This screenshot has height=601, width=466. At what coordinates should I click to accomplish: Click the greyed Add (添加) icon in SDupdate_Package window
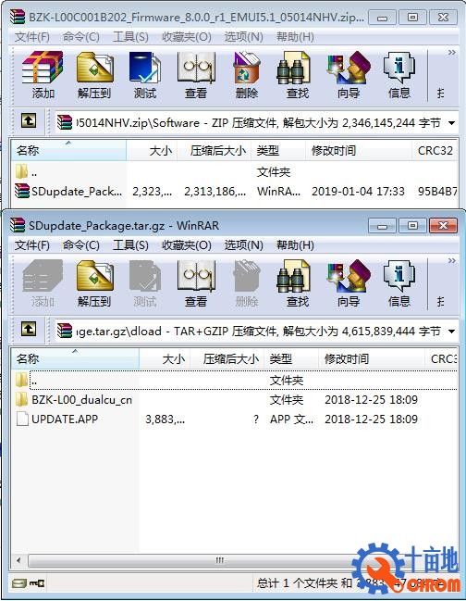43,283
